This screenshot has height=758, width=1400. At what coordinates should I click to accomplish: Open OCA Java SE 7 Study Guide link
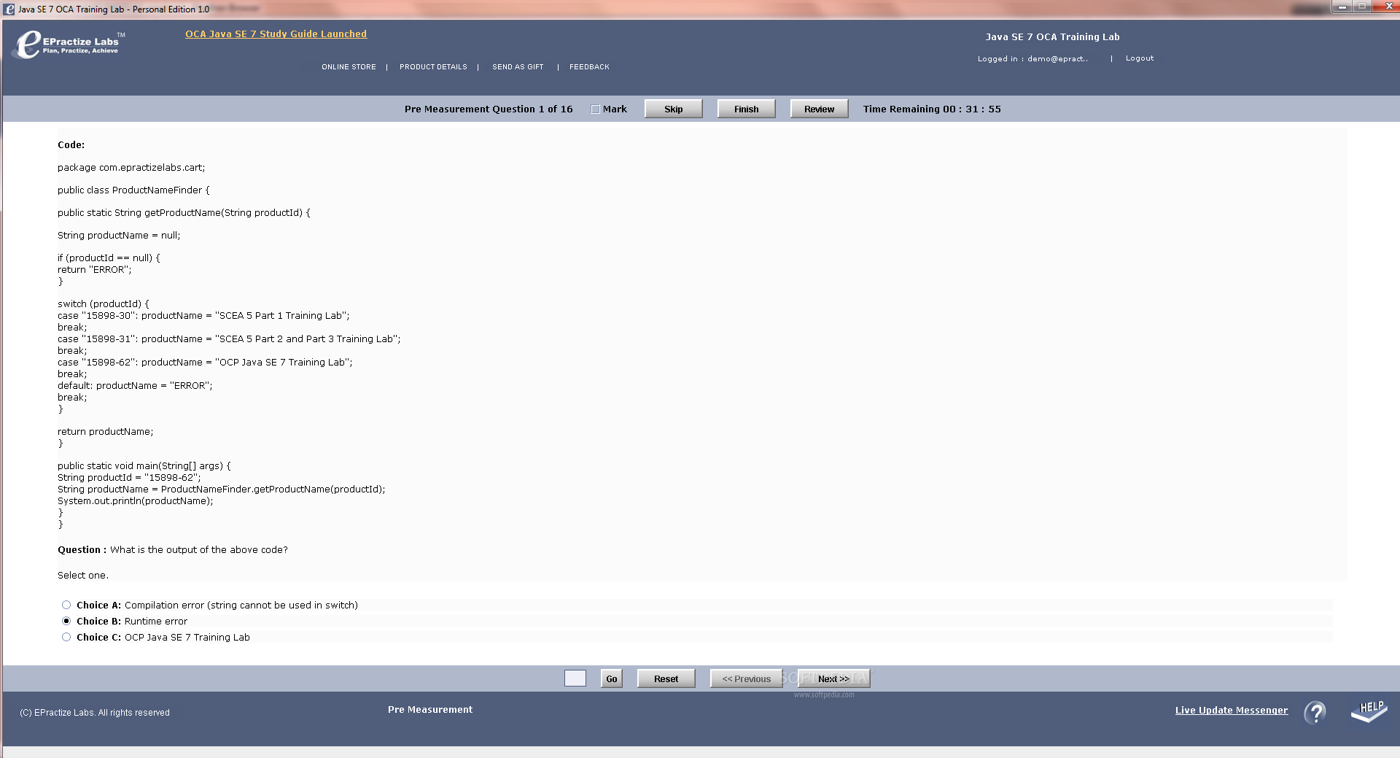pos(276,34)
